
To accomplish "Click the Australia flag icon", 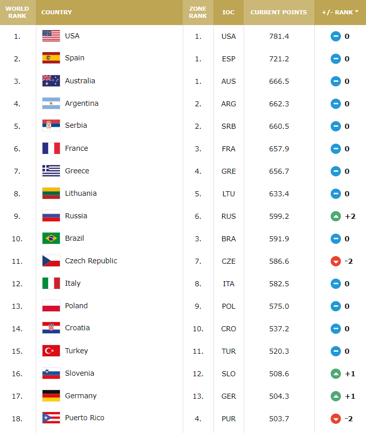I will [x=51, y=81].
